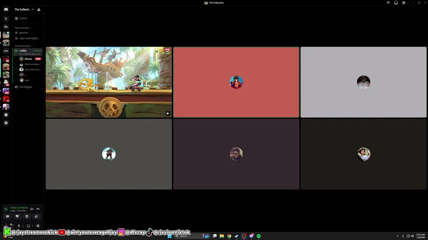Open Spotify from the taskbar
This screenshot has height=240, width=428.
[x=258, y=236]
